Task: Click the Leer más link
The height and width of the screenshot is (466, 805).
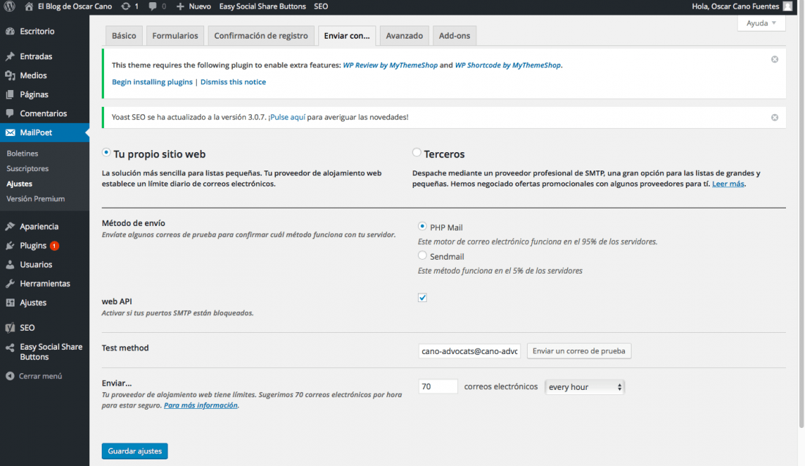Action: pos(728,184)
